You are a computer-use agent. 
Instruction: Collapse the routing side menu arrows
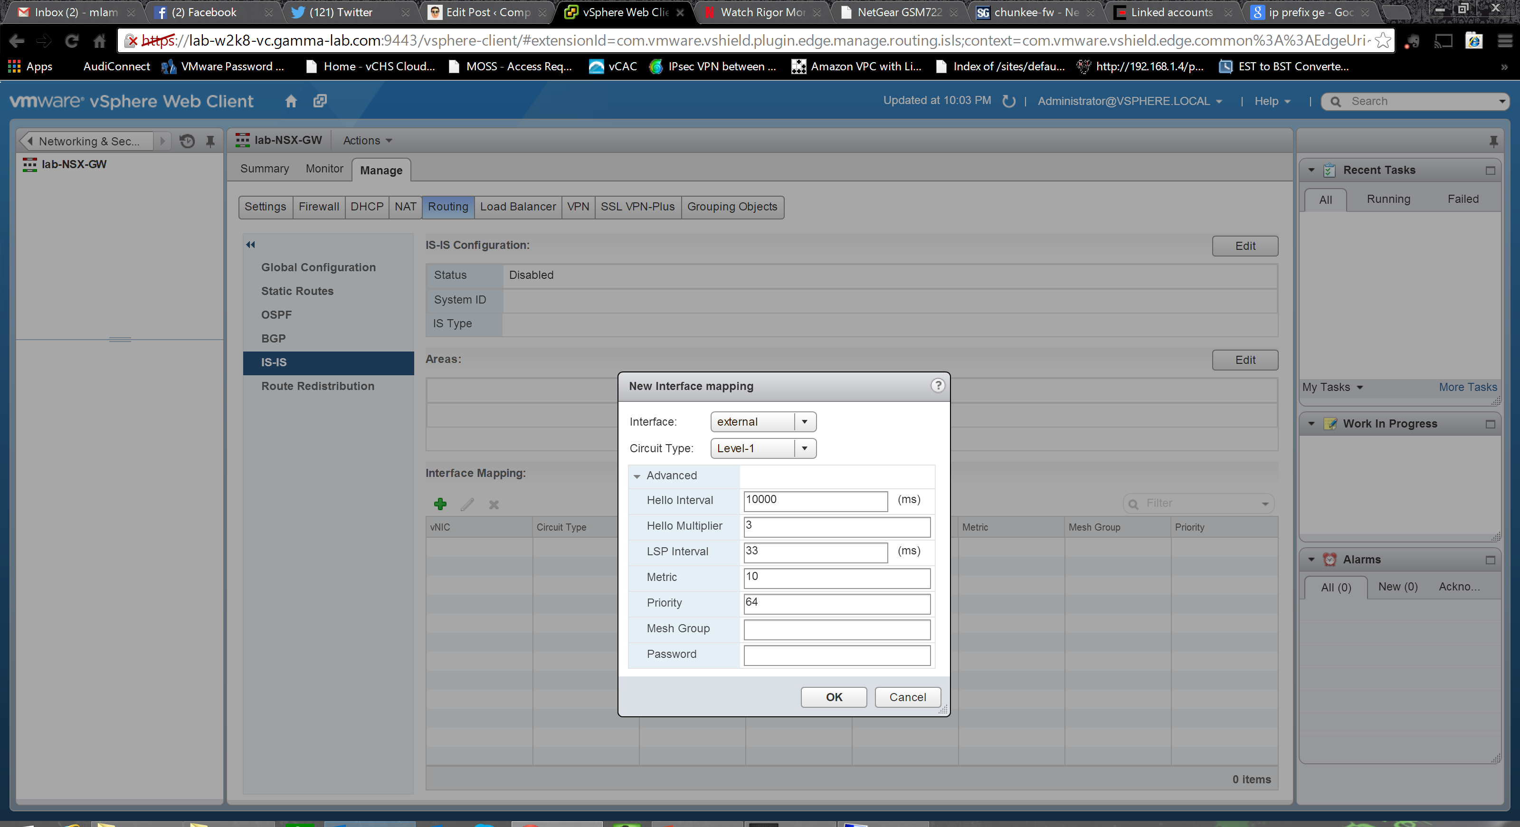pyautogui.click(x=251, y=244)
